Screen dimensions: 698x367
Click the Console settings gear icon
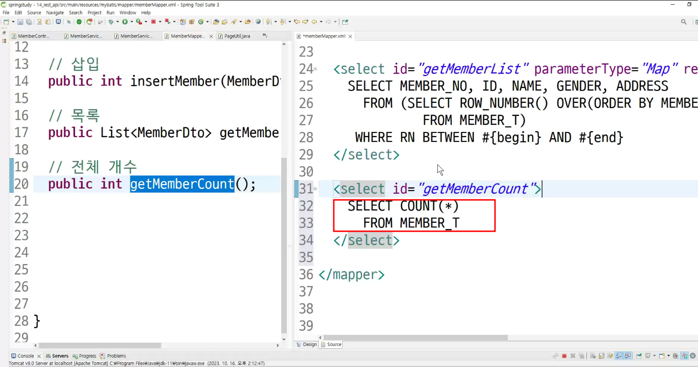[692, 356]
